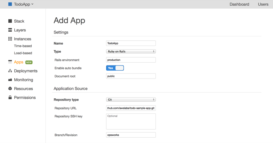
Task: Open Monitoring in the sidebar
Action: [x=23, y=80]
